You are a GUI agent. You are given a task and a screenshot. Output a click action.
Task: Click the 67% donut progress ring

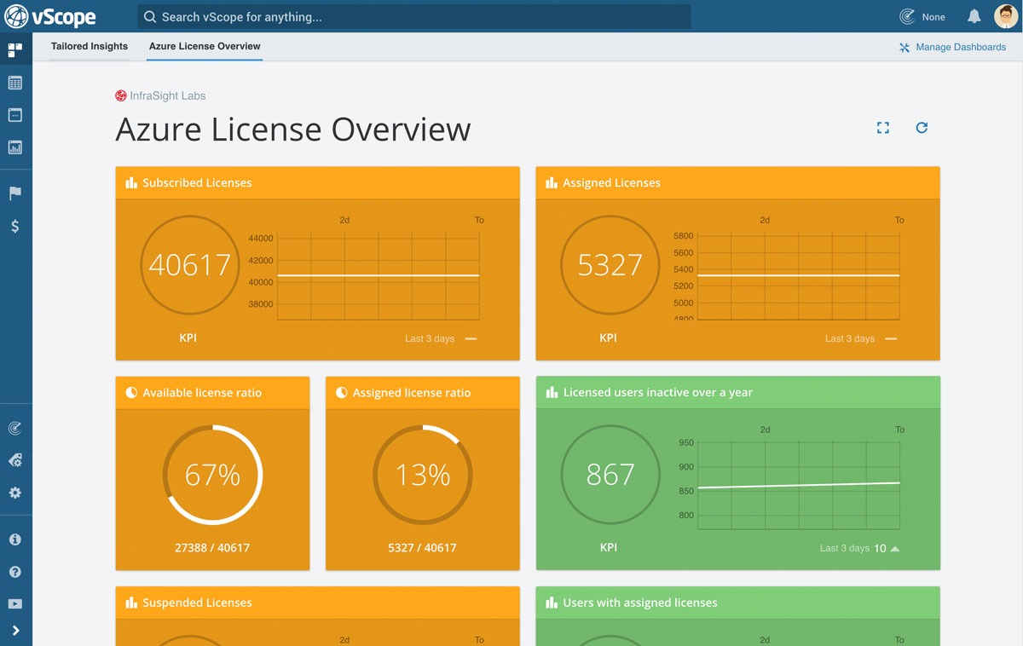[212, 474]
